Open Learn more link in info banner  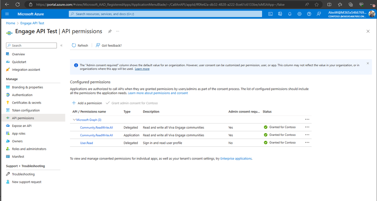pos(142,69)
